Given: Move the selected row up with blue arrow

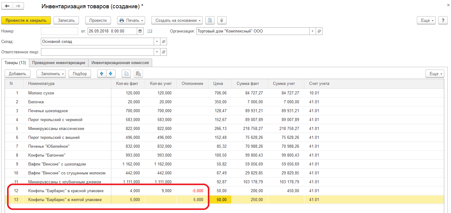Looking at the screenshot, I should point(102,74).
